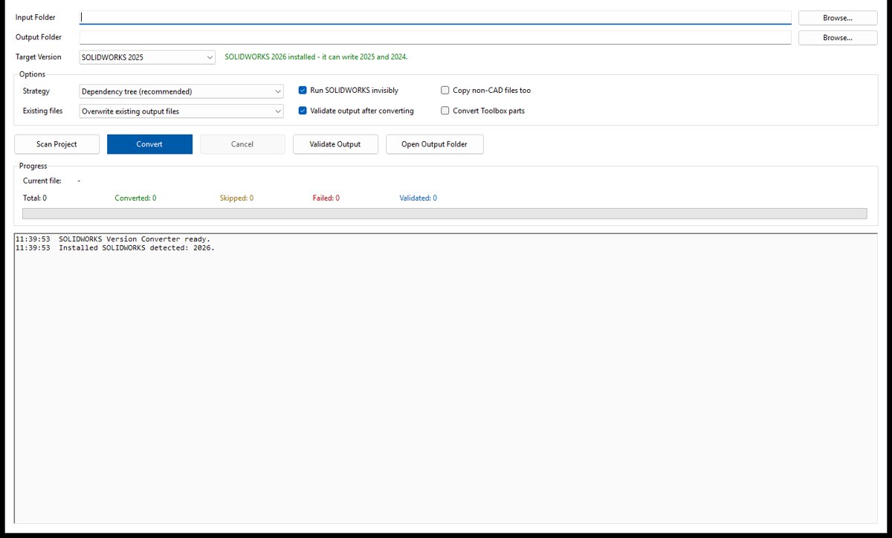Click the Output Folder text field

pyautogui.click(x=435, y=37)
